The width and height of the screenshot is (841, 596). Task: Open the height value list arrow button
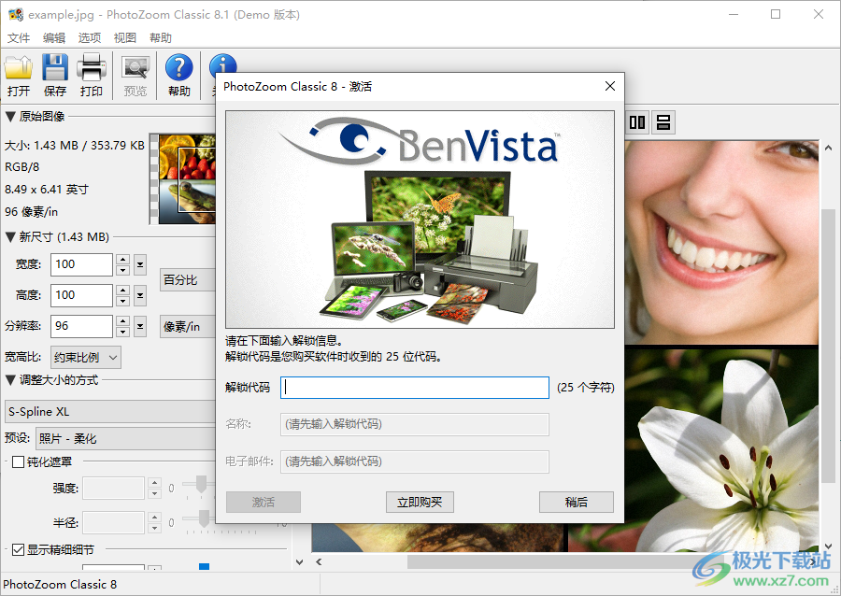coord(140,295)
